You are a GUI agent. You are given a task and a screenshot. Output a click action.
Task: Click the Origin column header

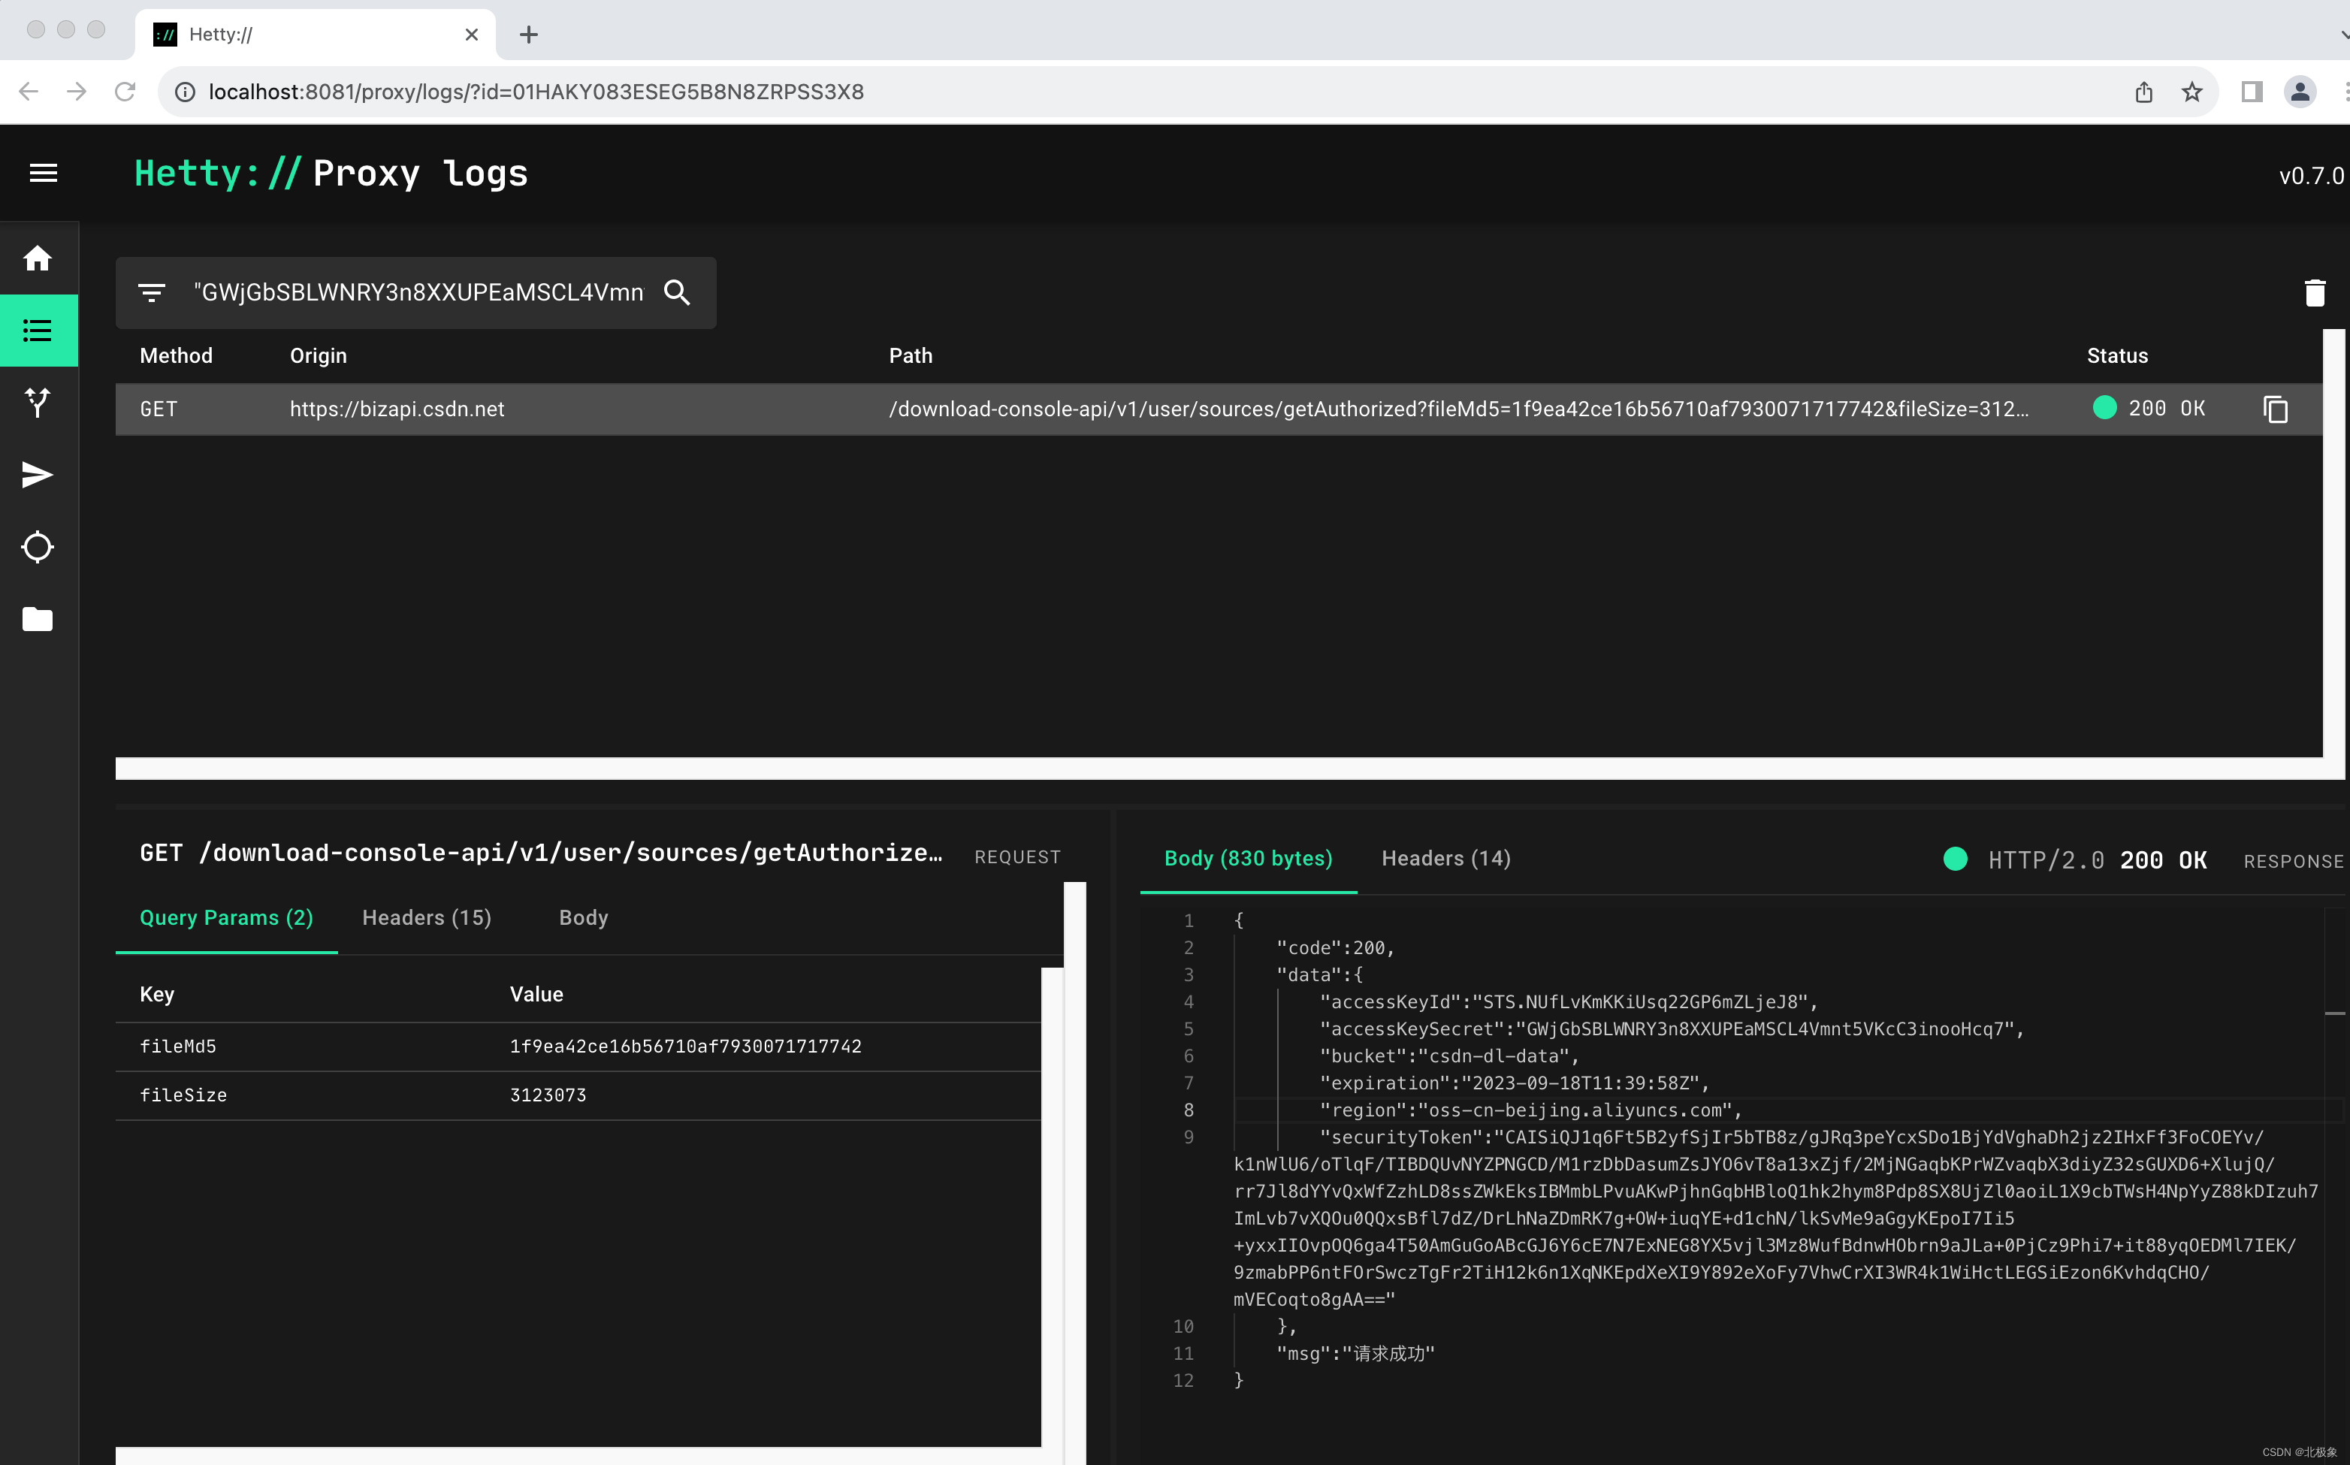pos(318,355)
